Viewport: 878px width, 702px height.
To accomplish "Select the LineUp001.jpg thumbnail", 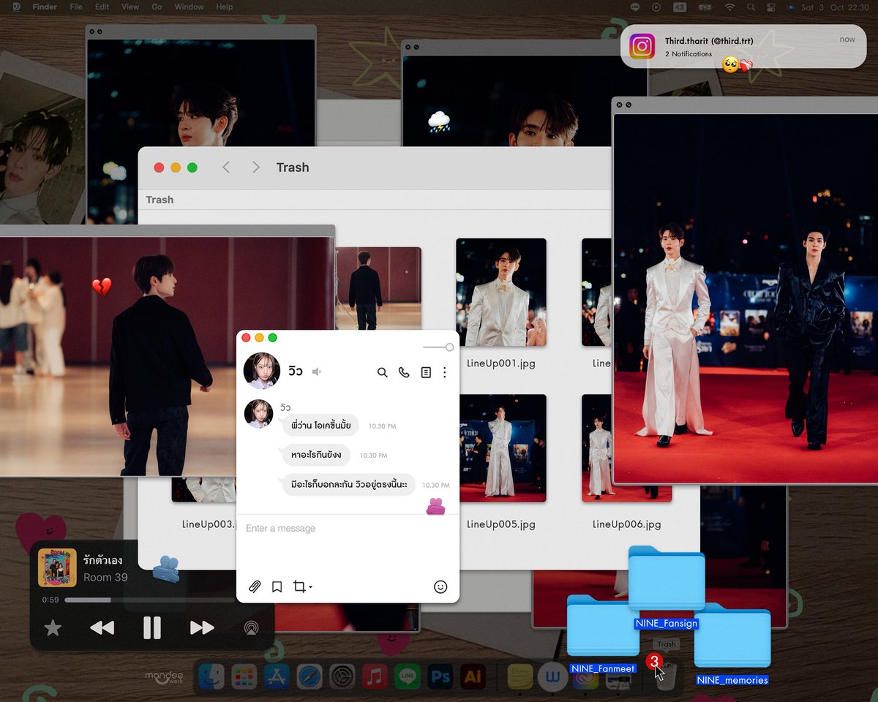I will pos(501,292).
